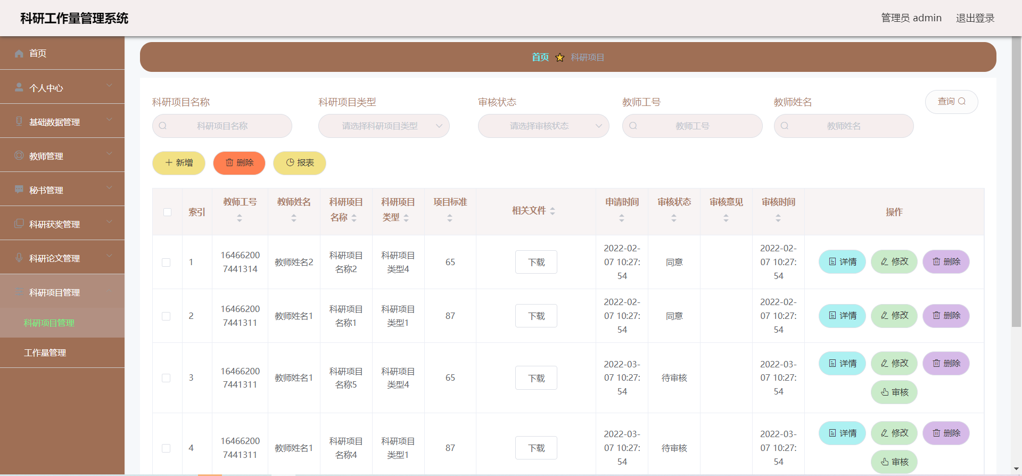Click the scrollbar down arrow at bottom right
This screenshot has width=1022, height=476.
(1017, 469)
